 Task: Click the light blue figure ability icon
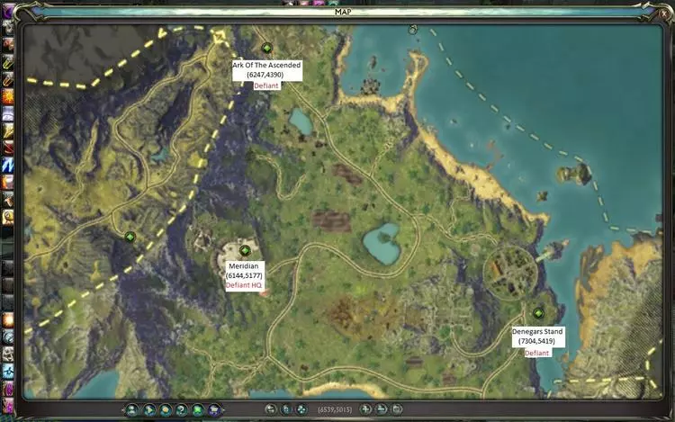(8, 371)
